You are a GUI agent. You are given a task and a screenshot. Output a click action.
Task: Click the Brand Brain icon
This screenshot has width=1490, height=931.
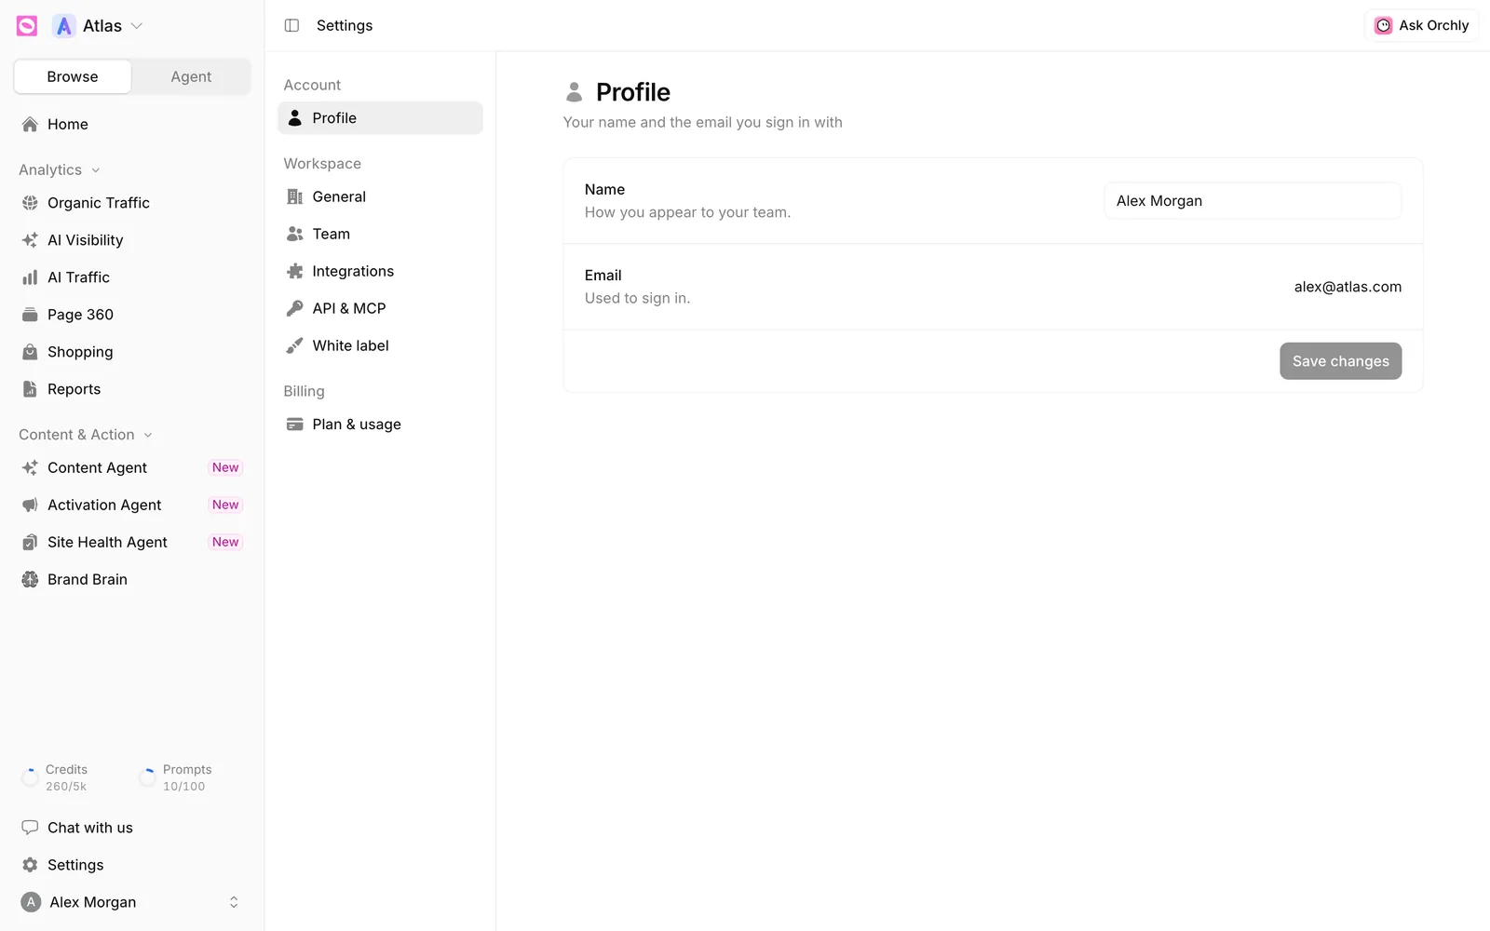30,579
